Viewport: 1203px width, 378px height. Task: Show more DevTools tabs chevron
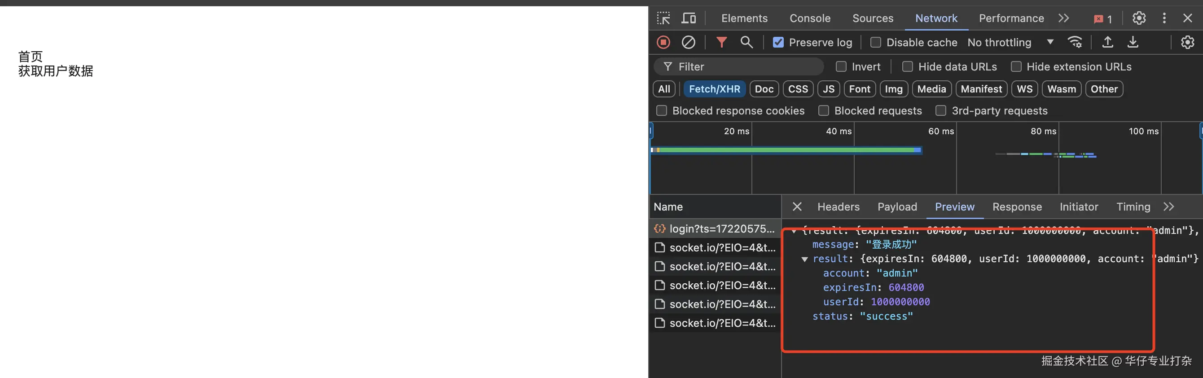1063,18
